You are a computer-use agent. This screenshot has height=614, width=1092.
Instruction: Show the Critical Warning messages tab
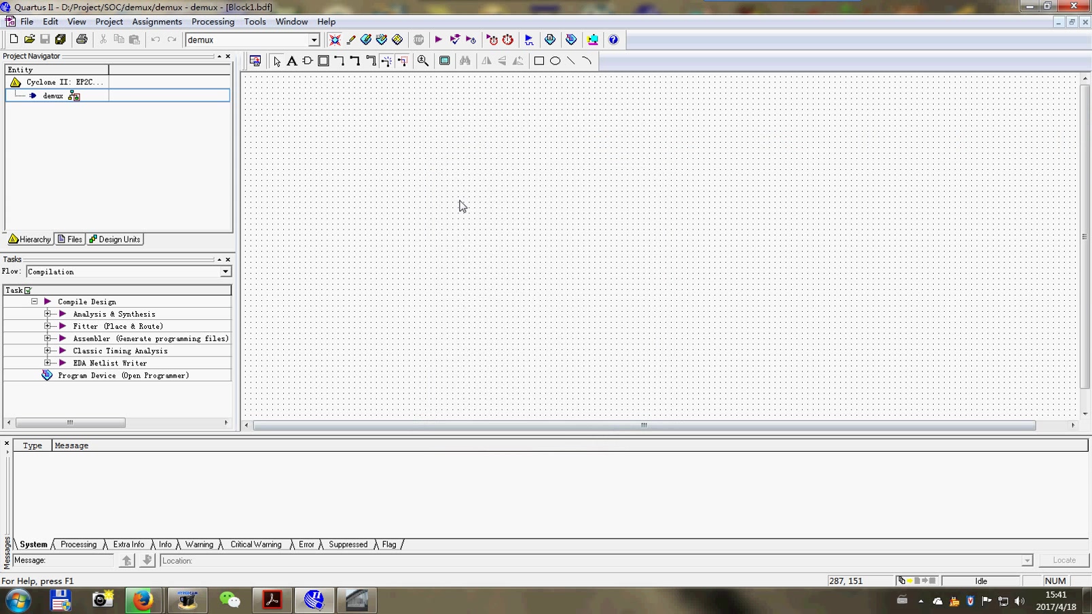point(255,544)
